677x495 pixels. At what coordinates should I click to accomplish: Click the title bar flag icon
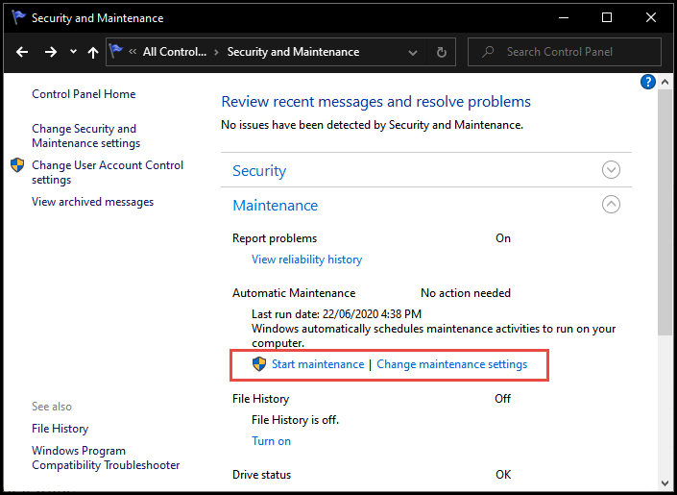(18, 17)
